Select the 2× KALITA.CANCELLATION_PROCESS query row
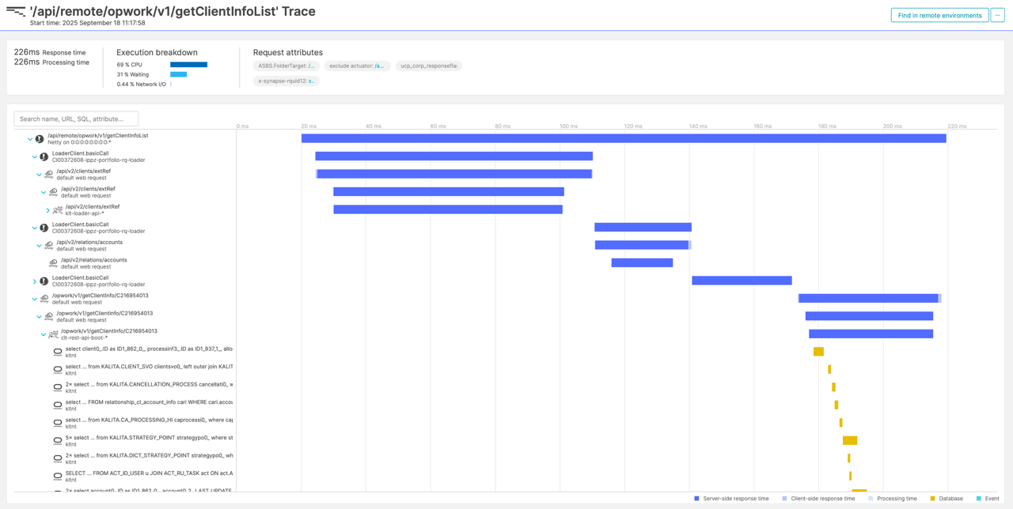Viewport: 1013px width, 509px height. [149, 384]
